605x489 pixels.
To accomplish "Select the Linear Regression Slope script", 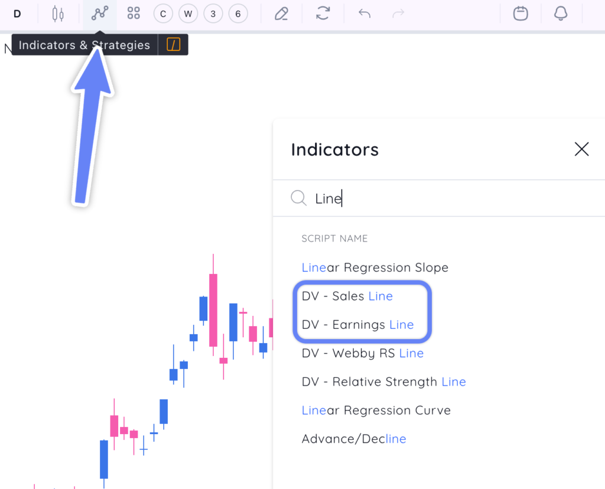I will click(375, 267).
